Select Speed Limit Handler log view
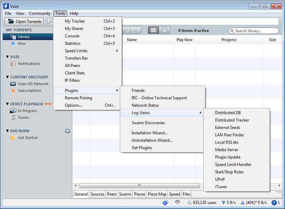Viewport: 285px width, 209px height. tap(236, 165)
